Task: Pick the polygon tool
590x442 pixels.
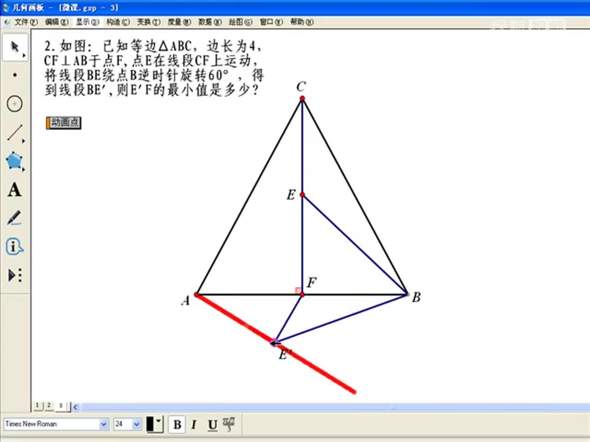Action: pos(15,161)
